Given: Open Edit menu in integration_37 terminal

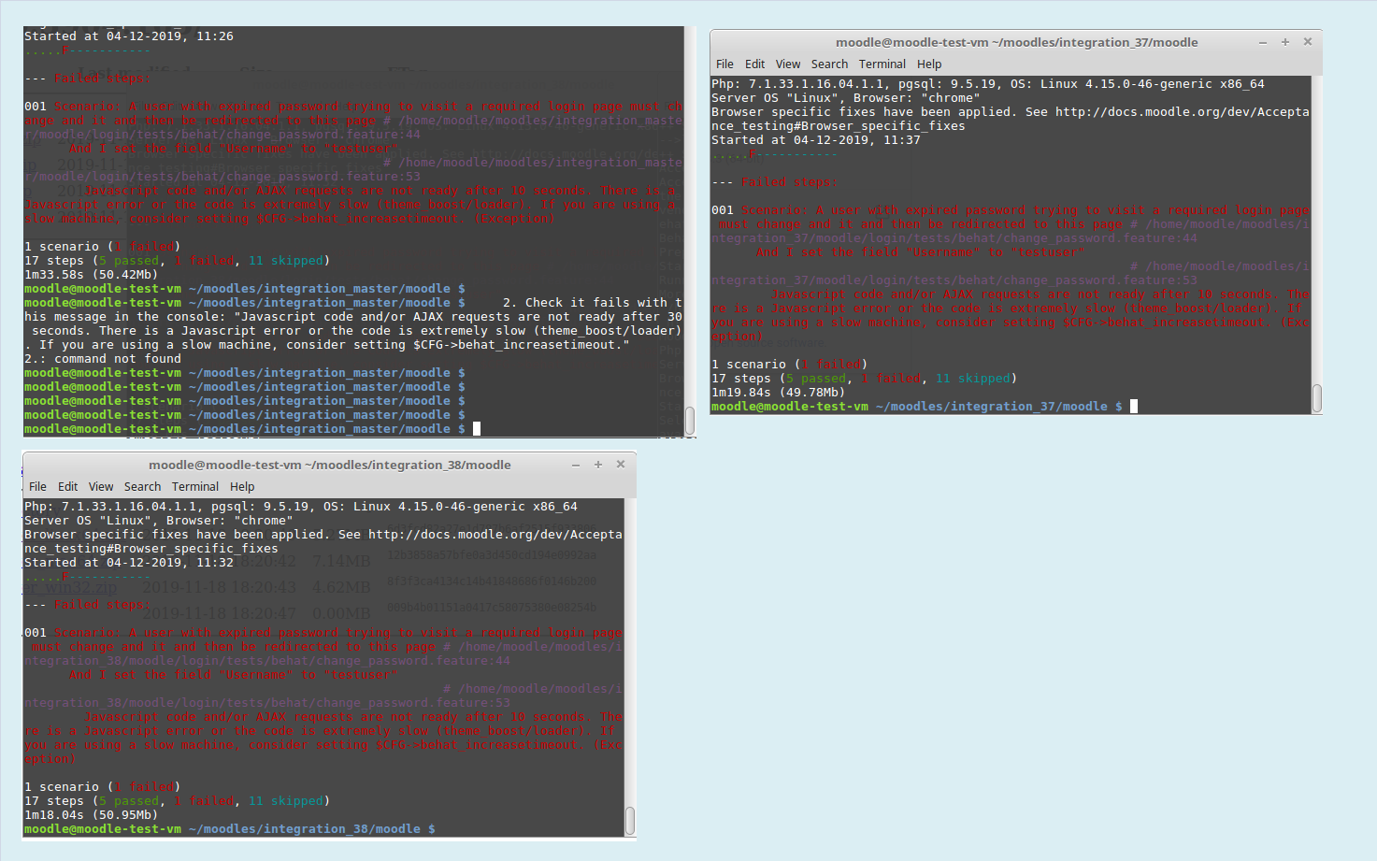Looking at the screenshot, I should point(754,65).
